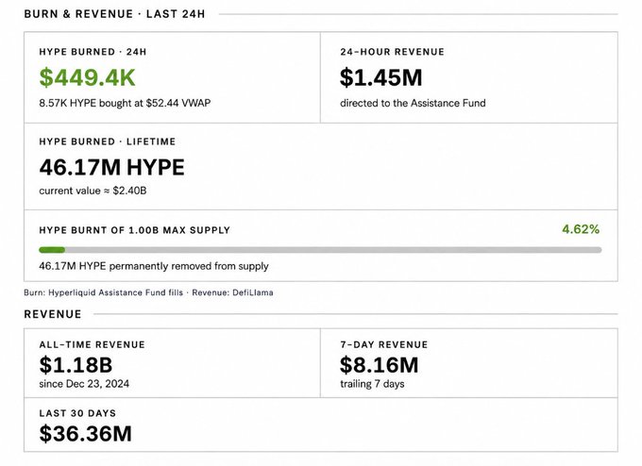642x466 pixels.
Task: Click '7-DAY REVENUE' label
Action: point(383,344)
